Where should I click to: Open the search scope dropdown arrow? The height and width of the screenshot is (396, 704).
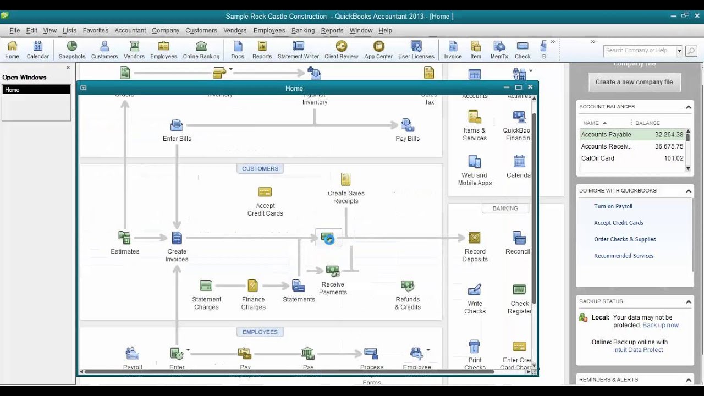tap(679, 51)
